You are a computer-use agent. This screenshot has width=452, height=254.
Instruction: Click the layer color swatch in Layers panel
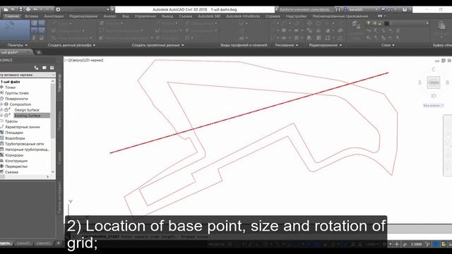tap(386, 23)
